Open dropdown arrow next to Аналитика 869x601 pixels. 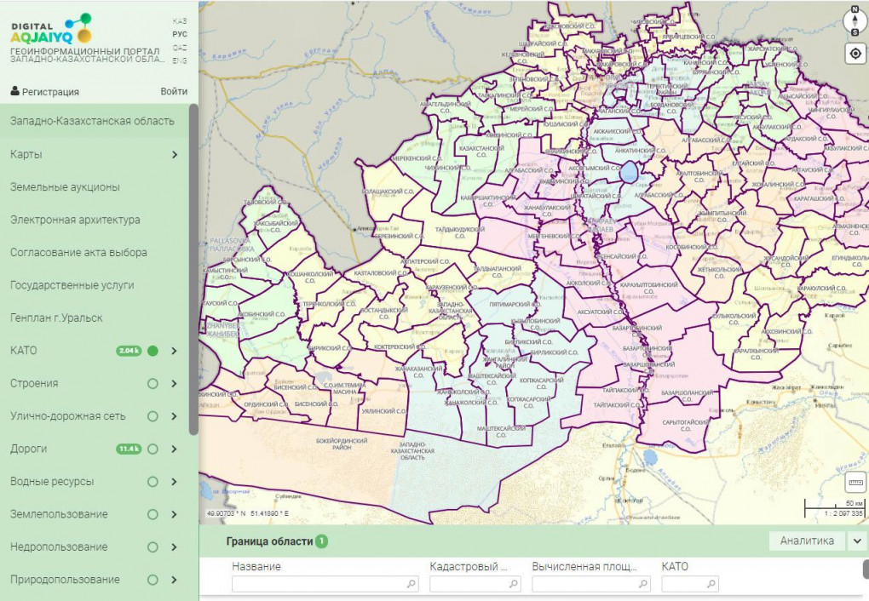click(856, 541)
